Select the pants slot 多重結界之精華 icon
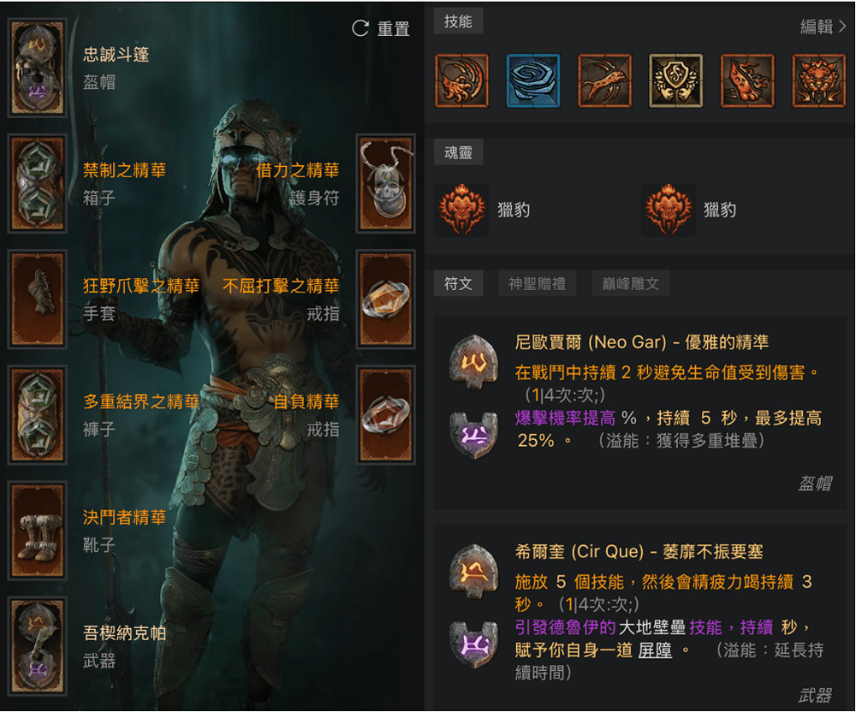 (37, 415)
